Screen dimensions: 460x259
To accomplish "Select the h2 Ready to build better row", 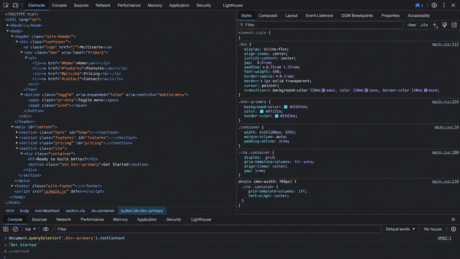I will click(x=63, y=159).
